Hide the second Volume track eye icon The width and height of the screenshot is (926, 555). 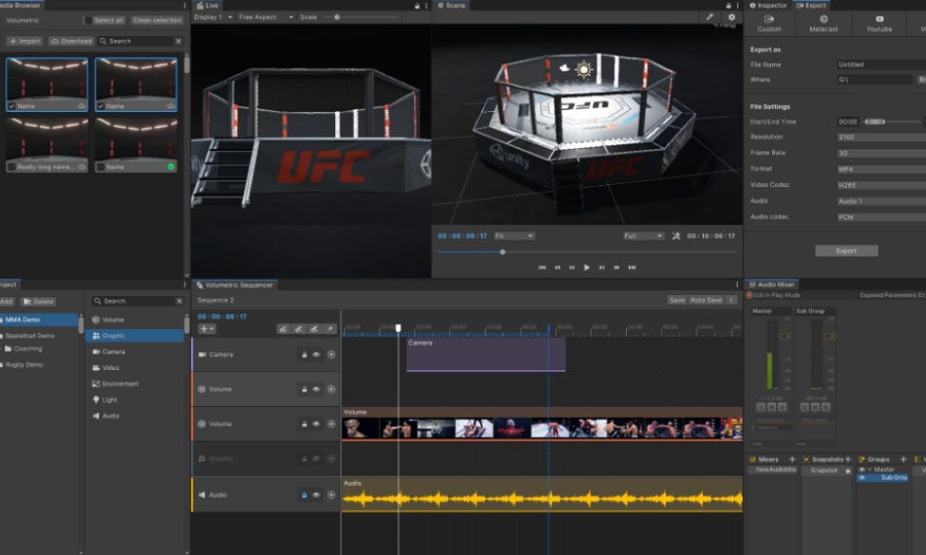coord(317,424)
